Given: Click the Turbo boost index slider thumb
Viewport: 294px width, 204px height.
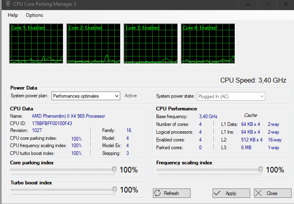Looking at the screenshot, I should tap(114, 189).
